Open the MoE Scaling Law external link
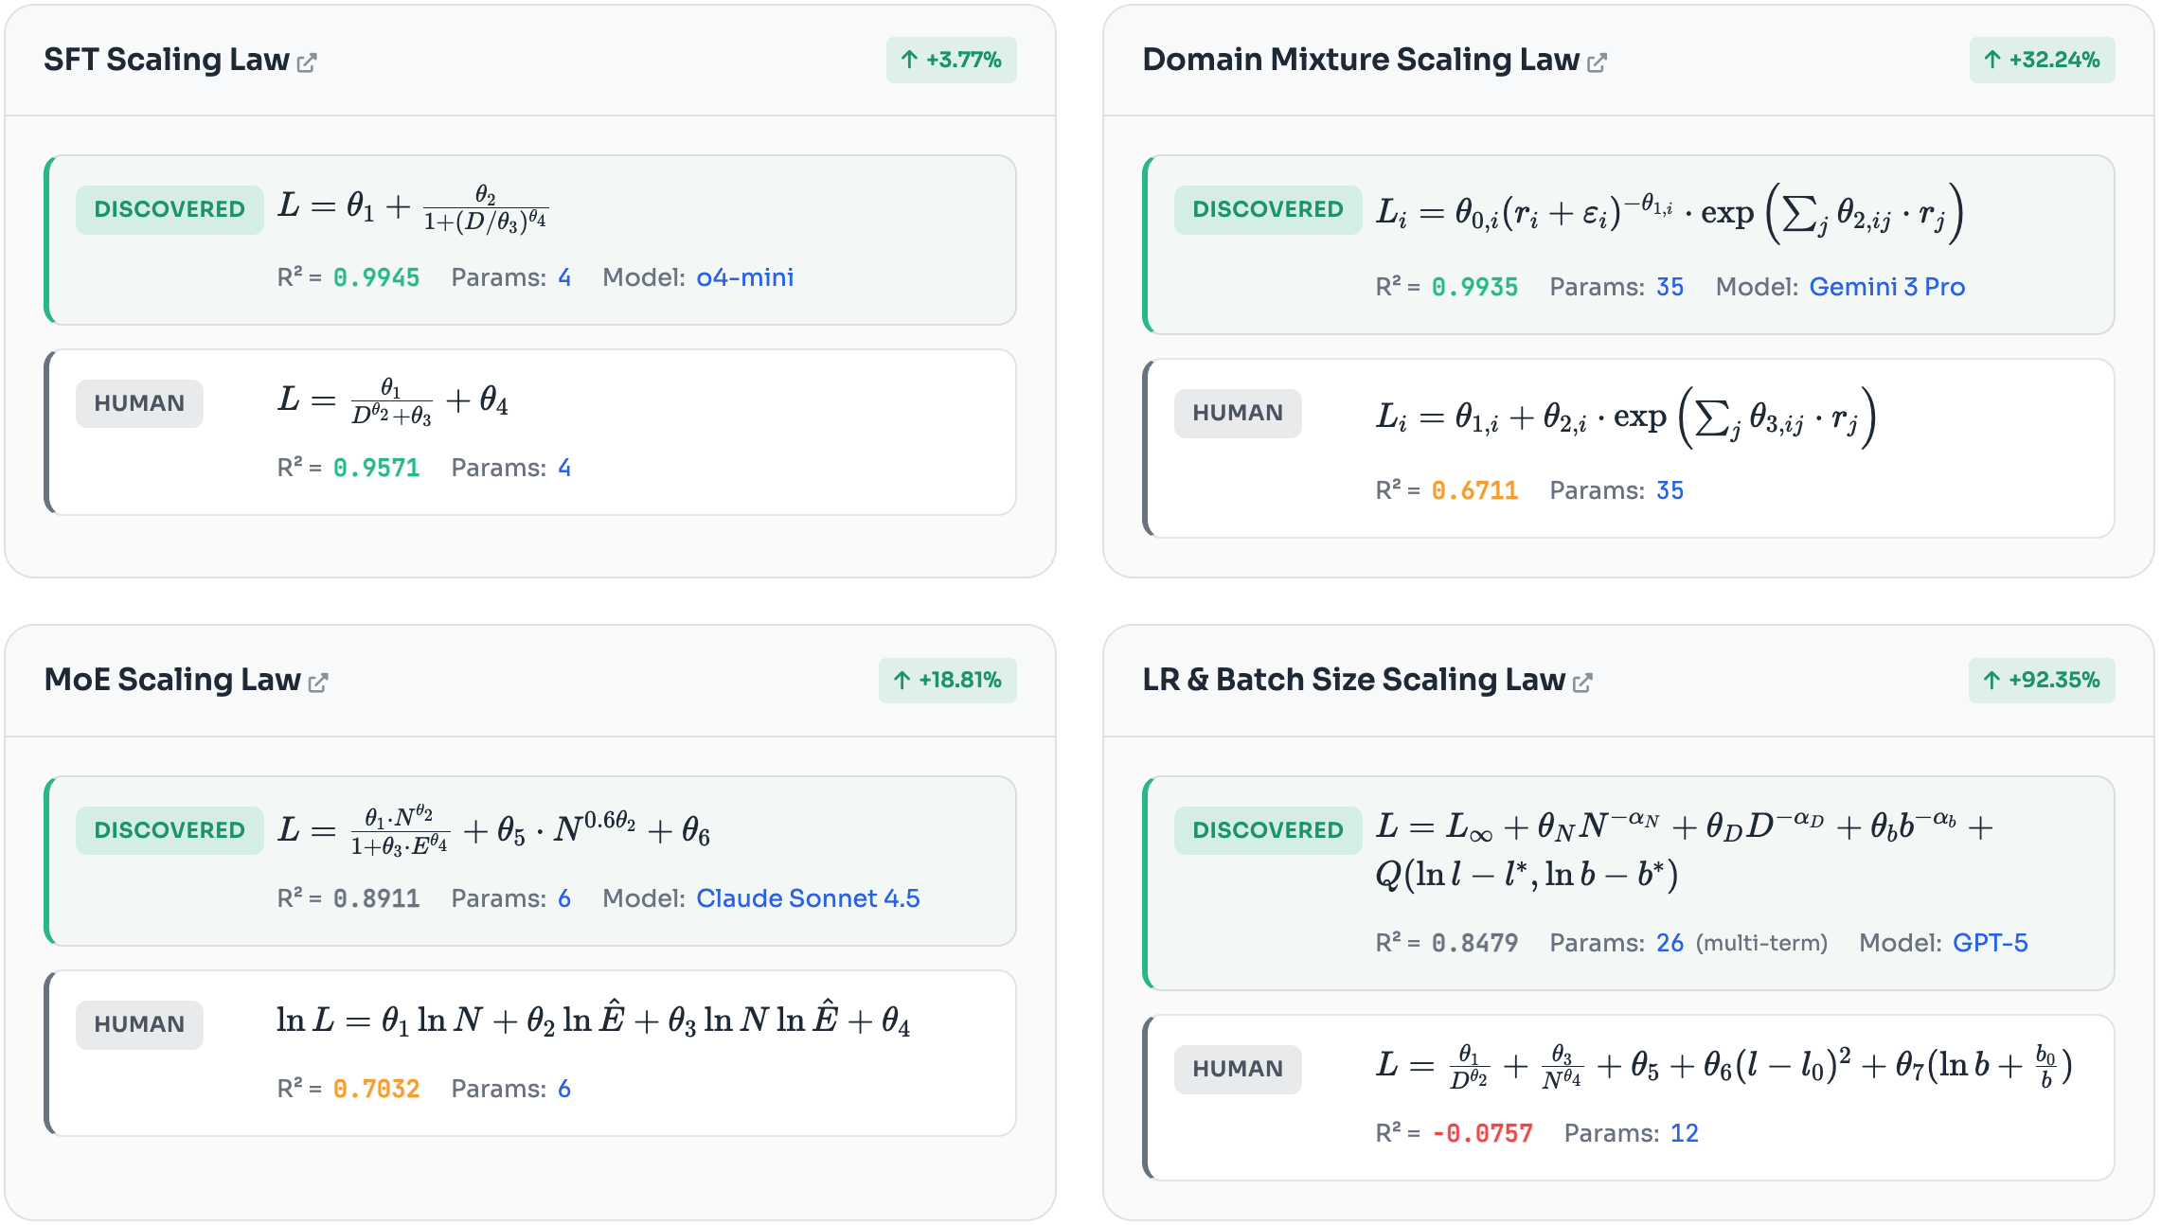Image resolution: width=2161 pixels, height=1225 pixels. [320, 681]
